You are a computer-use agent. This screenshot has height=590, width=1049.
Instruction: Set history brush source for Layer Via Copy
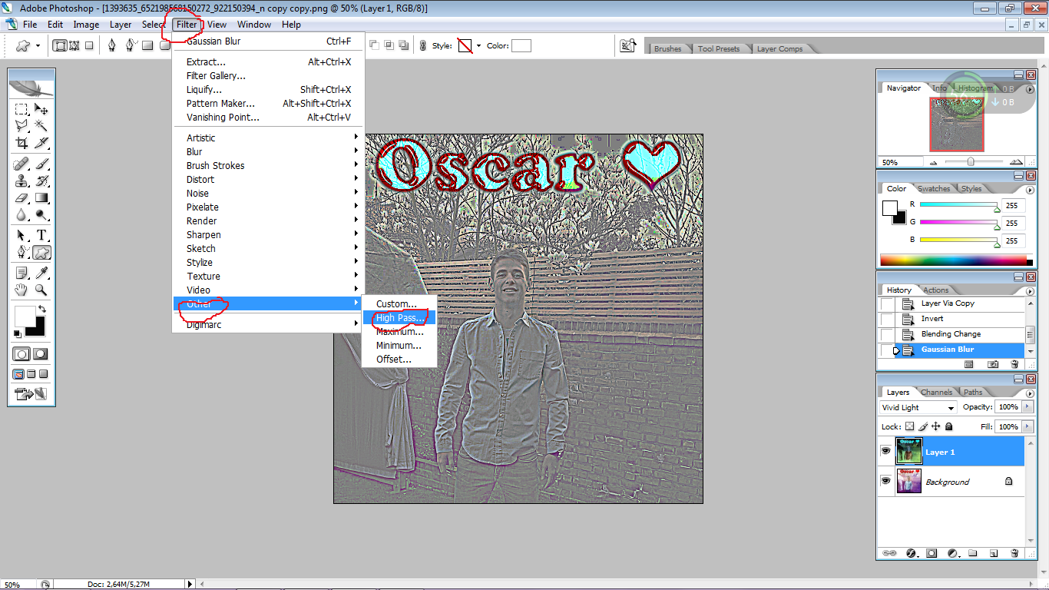click(x=887, y=303)
